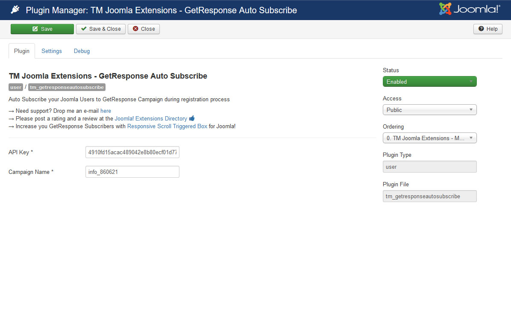
Task: Click the API Key input field
Action: tap(132, 152)
